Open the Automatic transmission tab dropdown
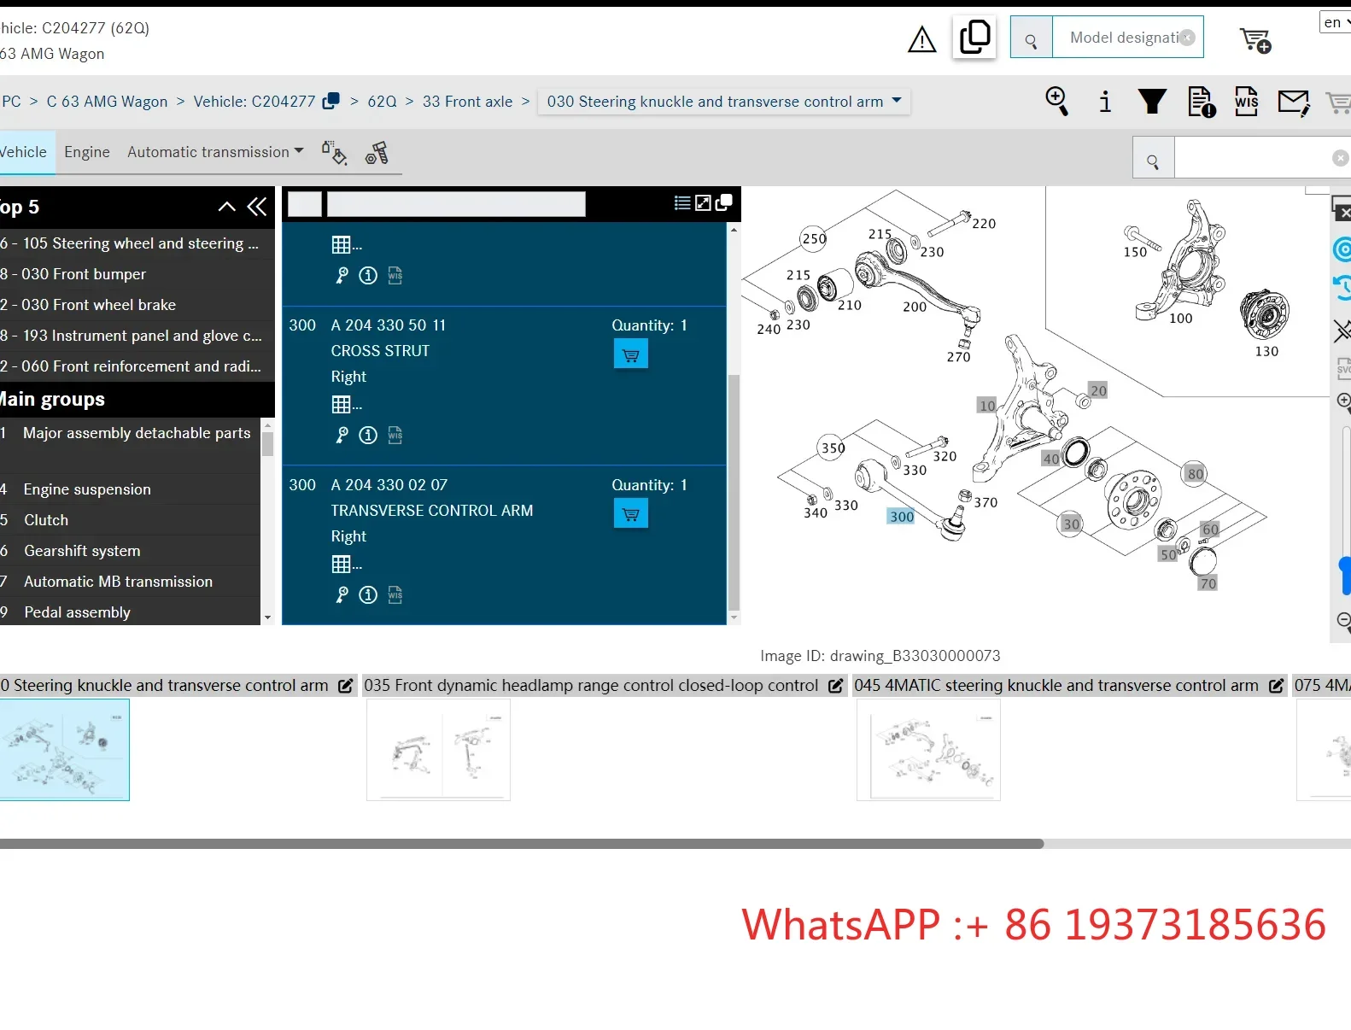Image resolution: width=1351 pixels, height=1030 pixels. click(x=215, y=152)
